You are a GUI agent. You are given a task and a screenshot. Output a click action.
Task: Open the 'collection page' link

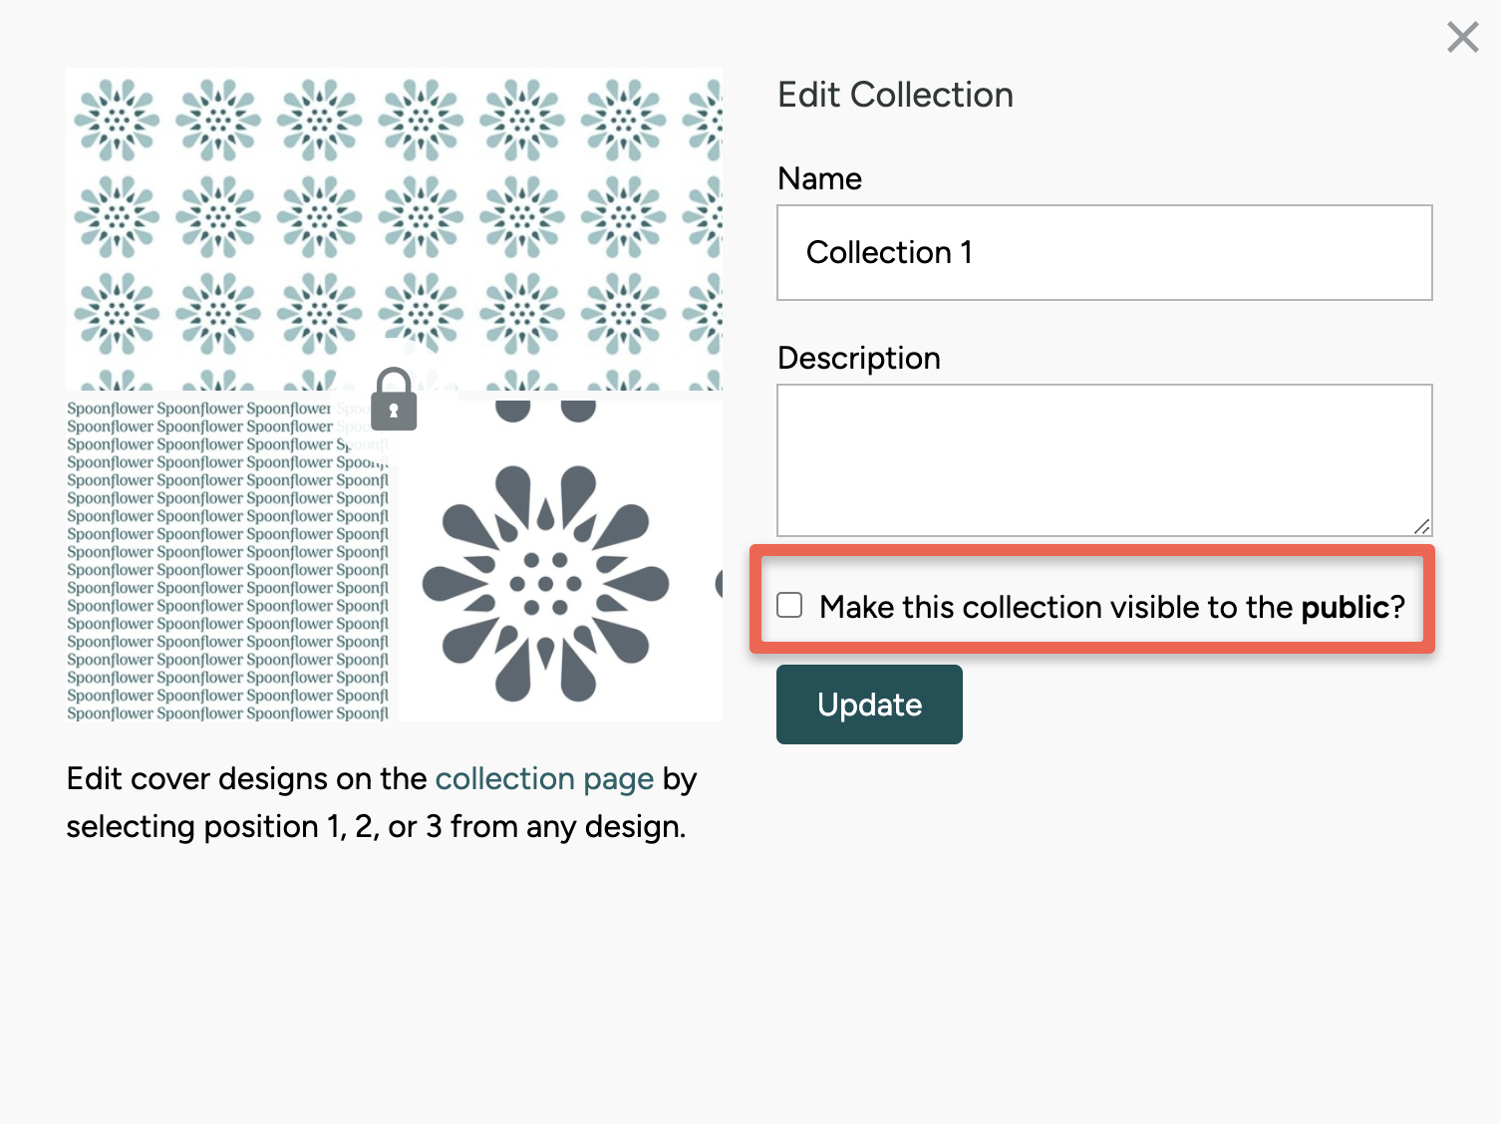pos(544,778)
